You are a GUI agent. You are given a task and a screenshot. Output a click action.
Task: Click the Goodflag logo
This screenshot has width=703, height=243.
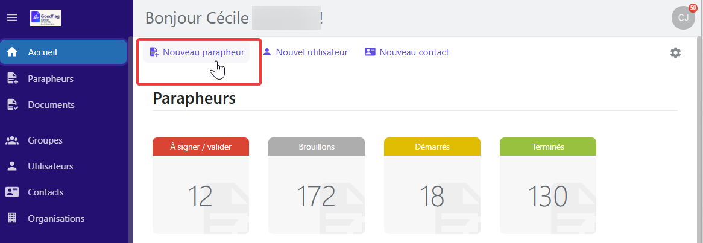(45, 17)
